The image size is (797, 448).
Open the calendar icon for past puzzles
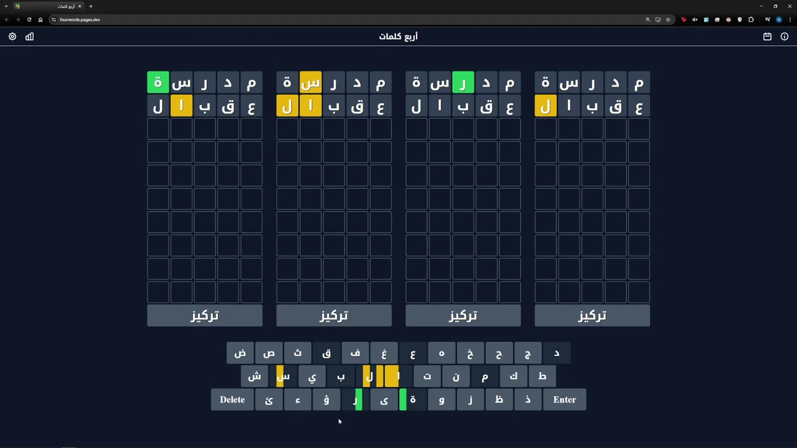coord(767,37)
